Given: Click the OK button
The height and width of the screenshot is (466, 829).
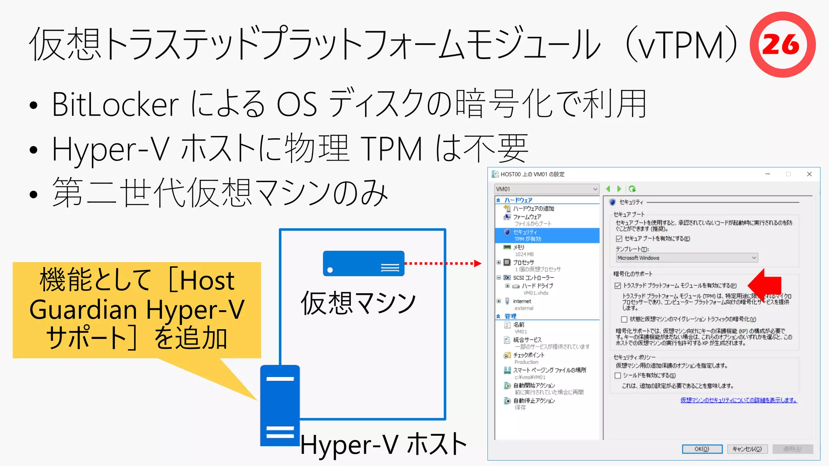Looking at the screenshot, I should coord(702,449).
